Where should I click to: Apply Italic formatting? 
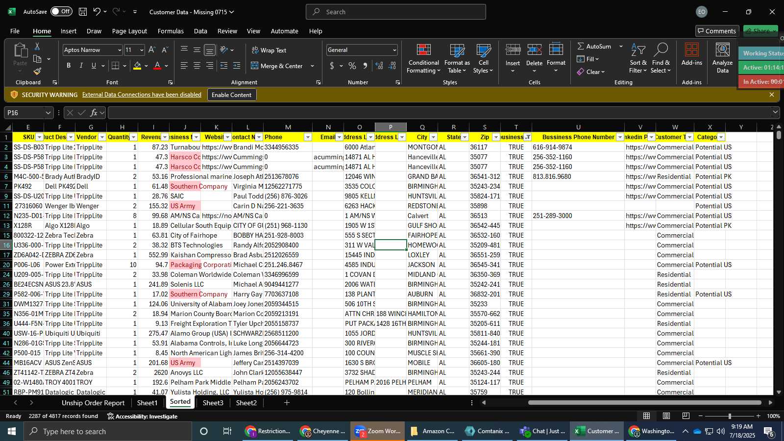coord(81,66)
